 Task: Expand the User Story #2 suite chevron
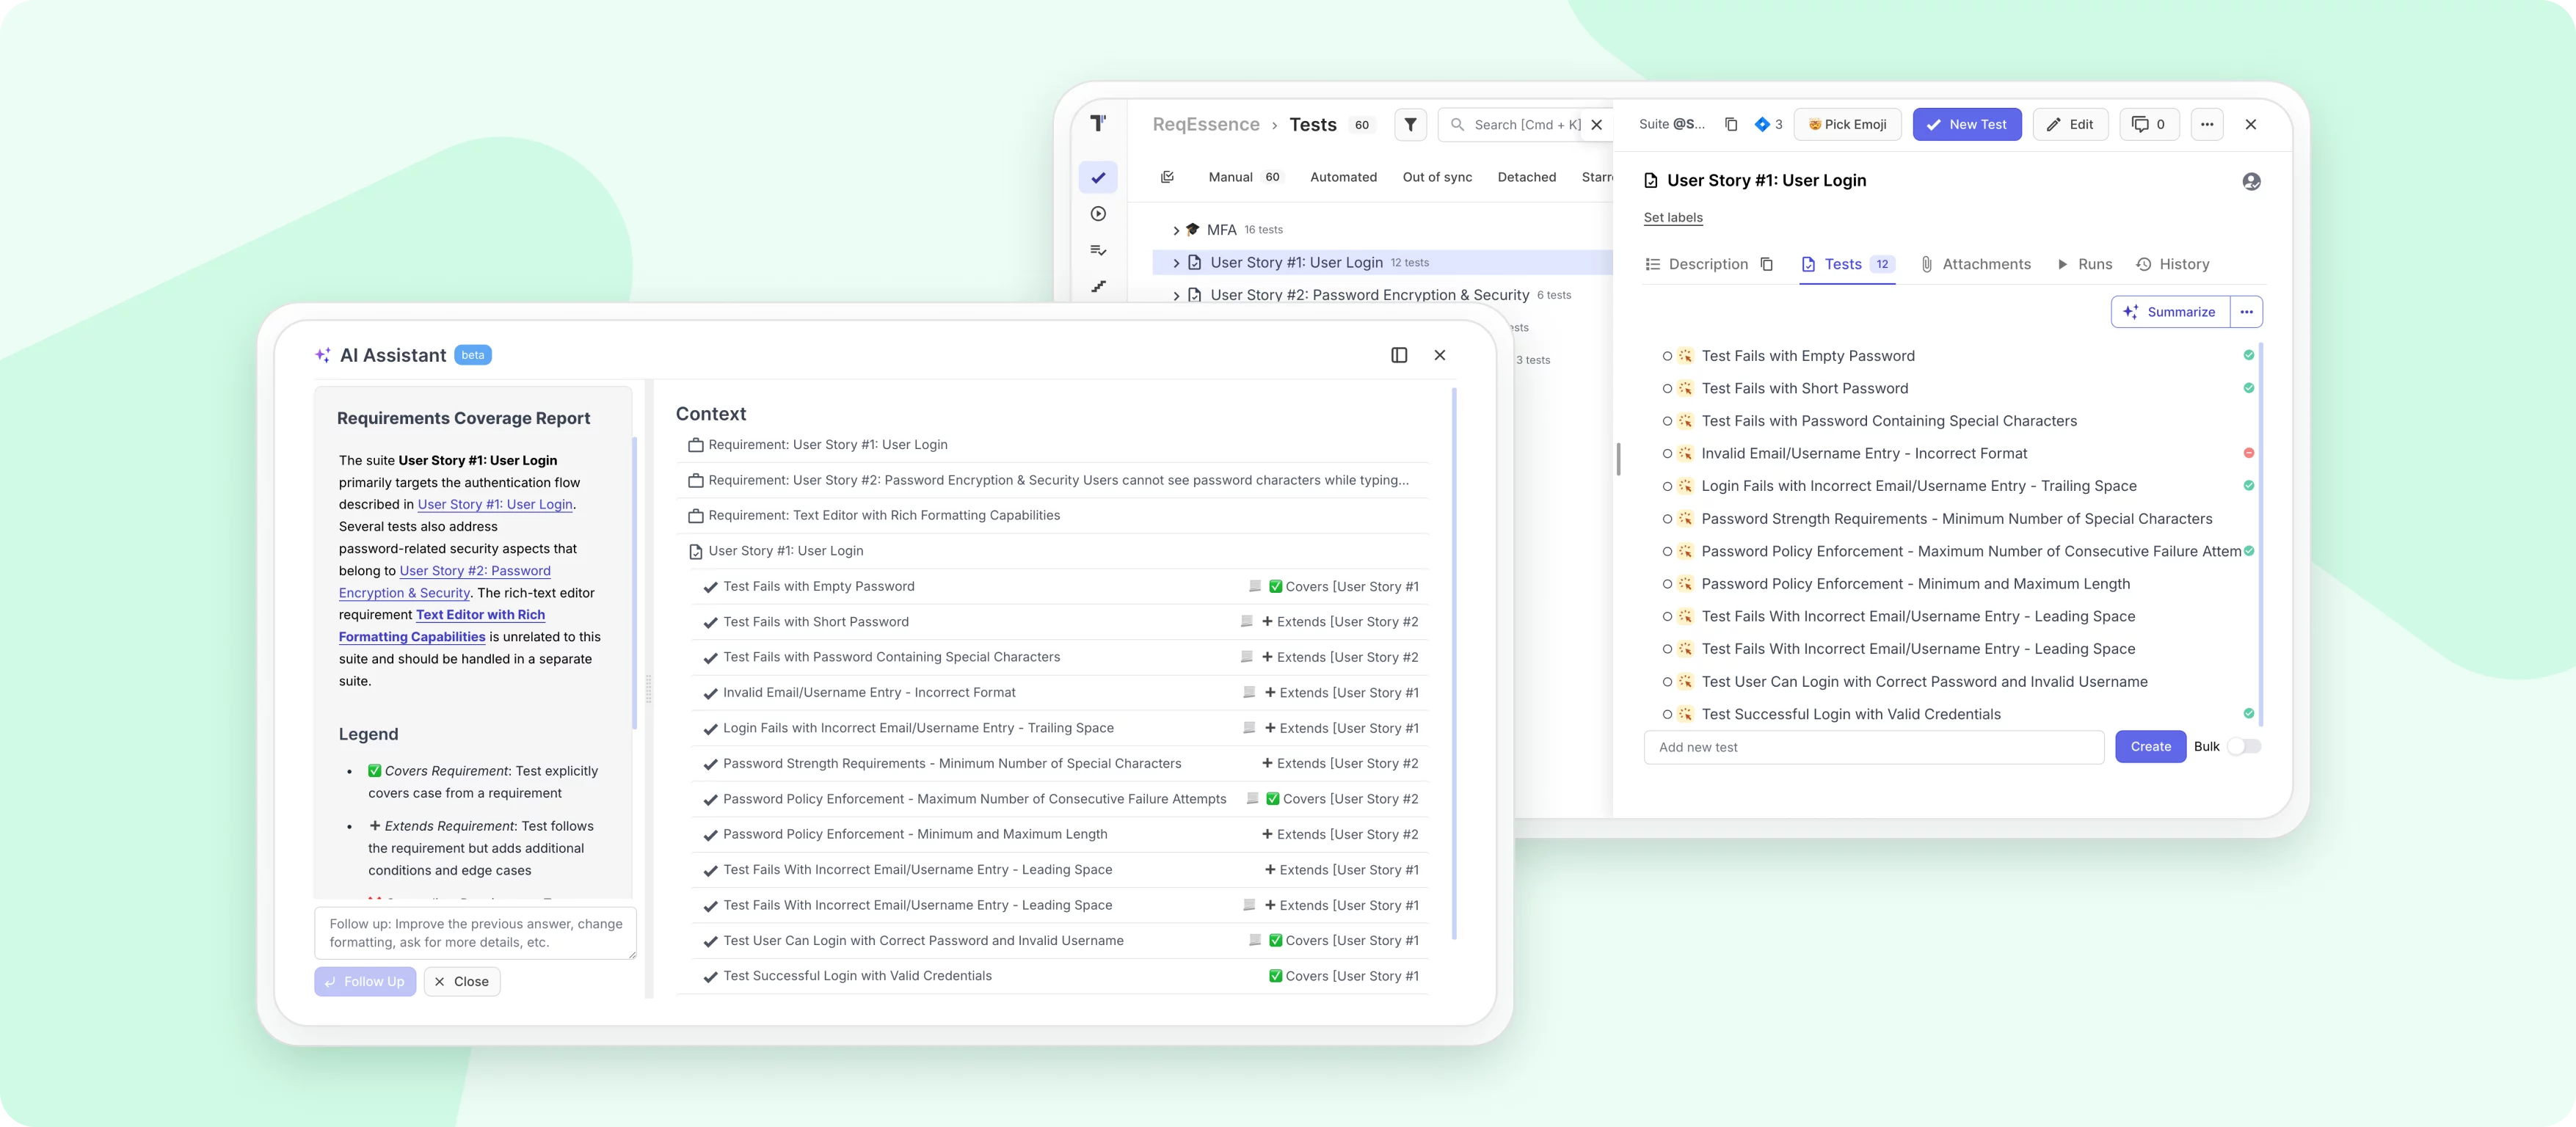click(1176, 296)
